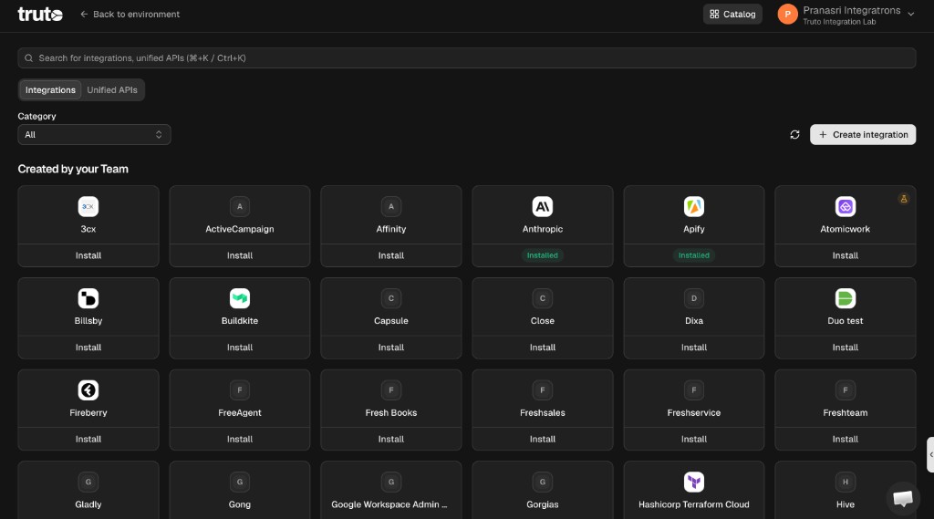Click the FreeAgent placeholder letter icon
The image size is (934, 519).
tap(240, 390)
